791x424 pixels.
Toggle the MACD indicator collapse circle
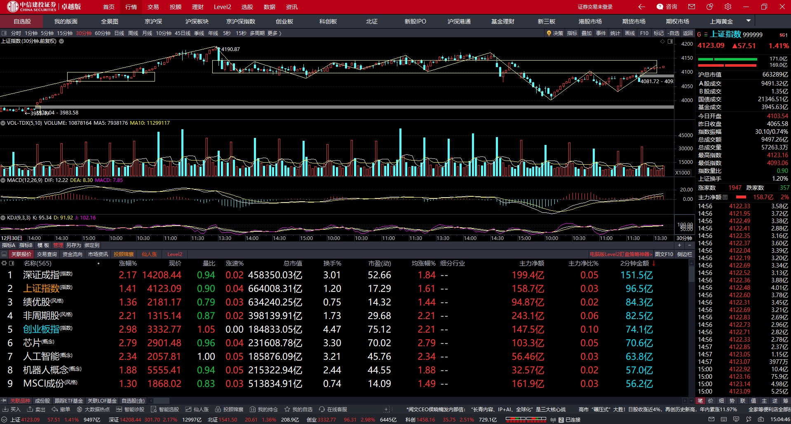(x=3, y=180)
